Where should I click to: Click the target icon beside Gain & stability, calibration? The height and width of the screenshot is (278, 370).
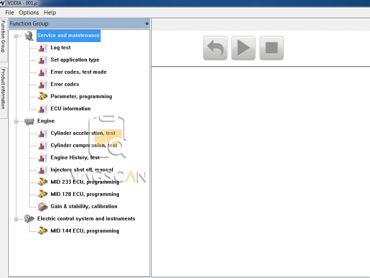point(43,207)
